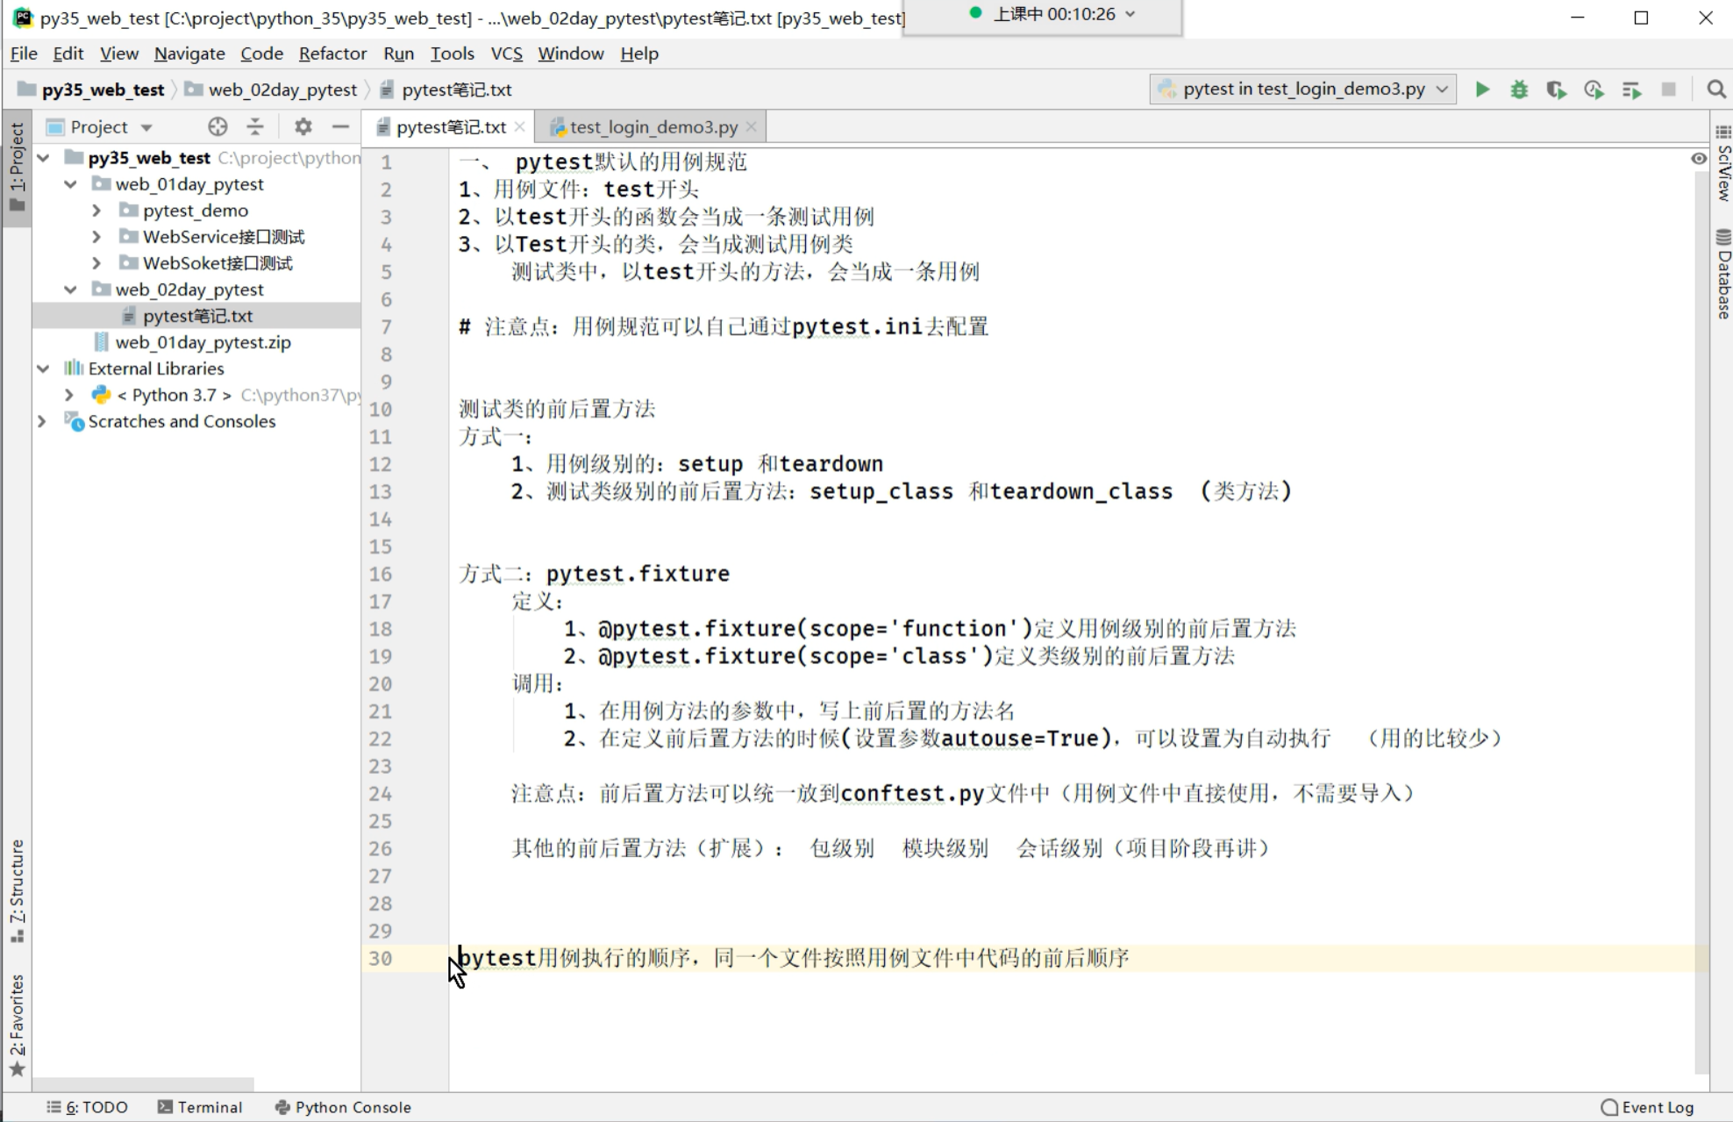Image resolution: width=1733 pixels, height=1122 pixels.
Task: Click the green Run button
Action: pyautogui.click(x=1482, y=89)
